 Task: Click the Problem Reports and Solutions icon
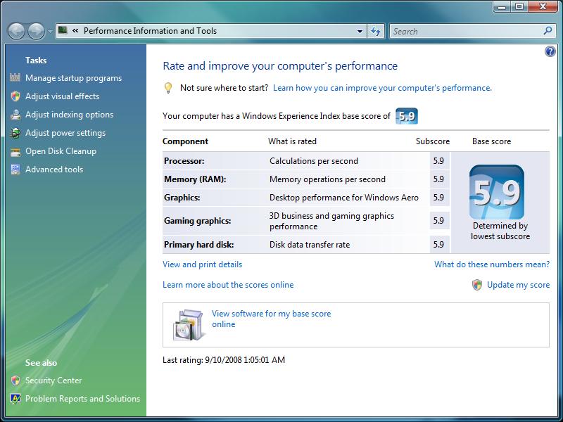tap(15, 399)
